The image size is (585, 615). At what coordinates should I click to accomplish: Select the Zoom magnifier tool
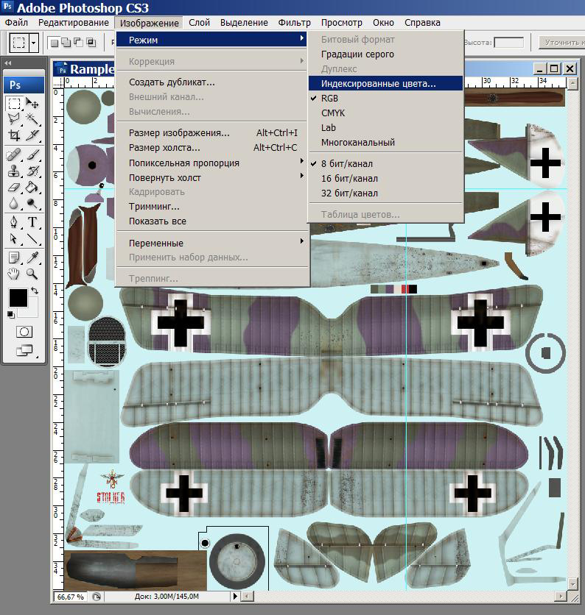[x=32, y=274]
